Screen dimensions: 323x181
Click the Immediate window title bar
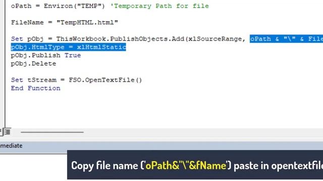click(x=161, y=146)
